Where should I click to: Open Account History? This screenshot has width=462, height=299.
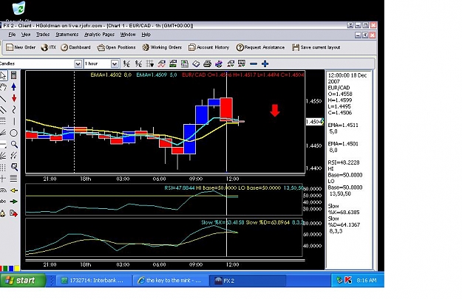pyautogui.click(x=208, y=47)
